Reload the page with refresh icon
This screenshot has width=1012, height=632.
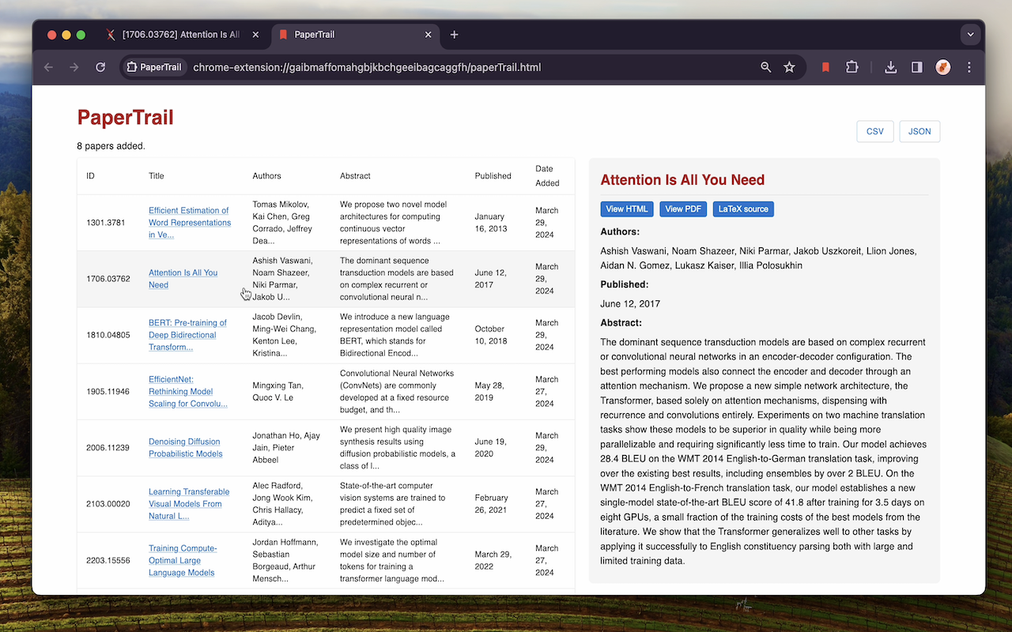point(100,67)
